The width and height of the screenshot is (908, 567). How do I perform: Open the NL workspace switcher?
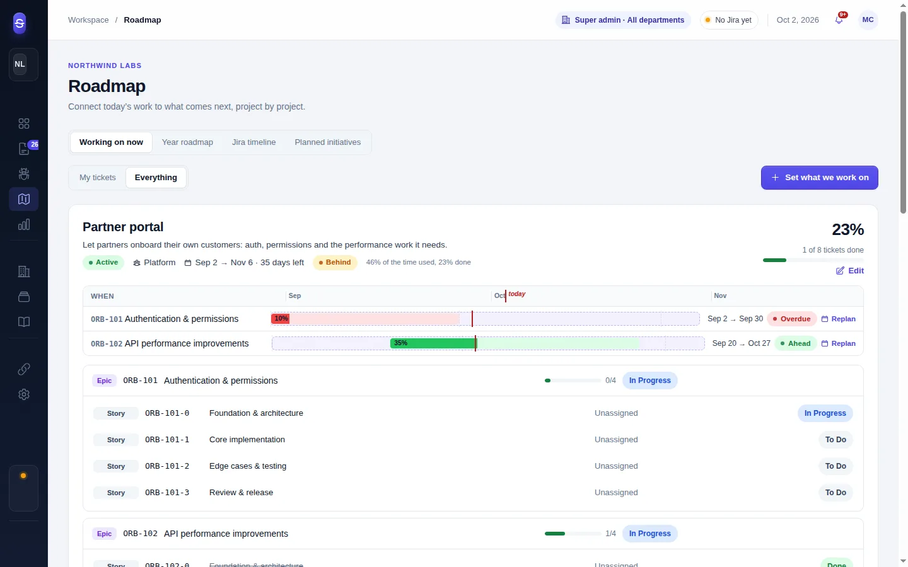coord(23,64)
